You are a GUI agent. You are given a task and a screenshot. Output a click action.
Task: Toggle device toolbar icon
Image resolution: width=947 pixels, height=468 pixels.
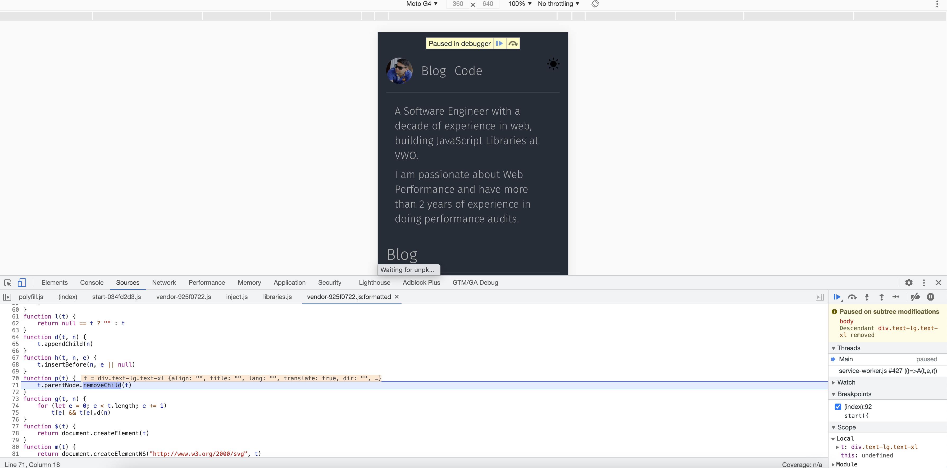(22, 283)
